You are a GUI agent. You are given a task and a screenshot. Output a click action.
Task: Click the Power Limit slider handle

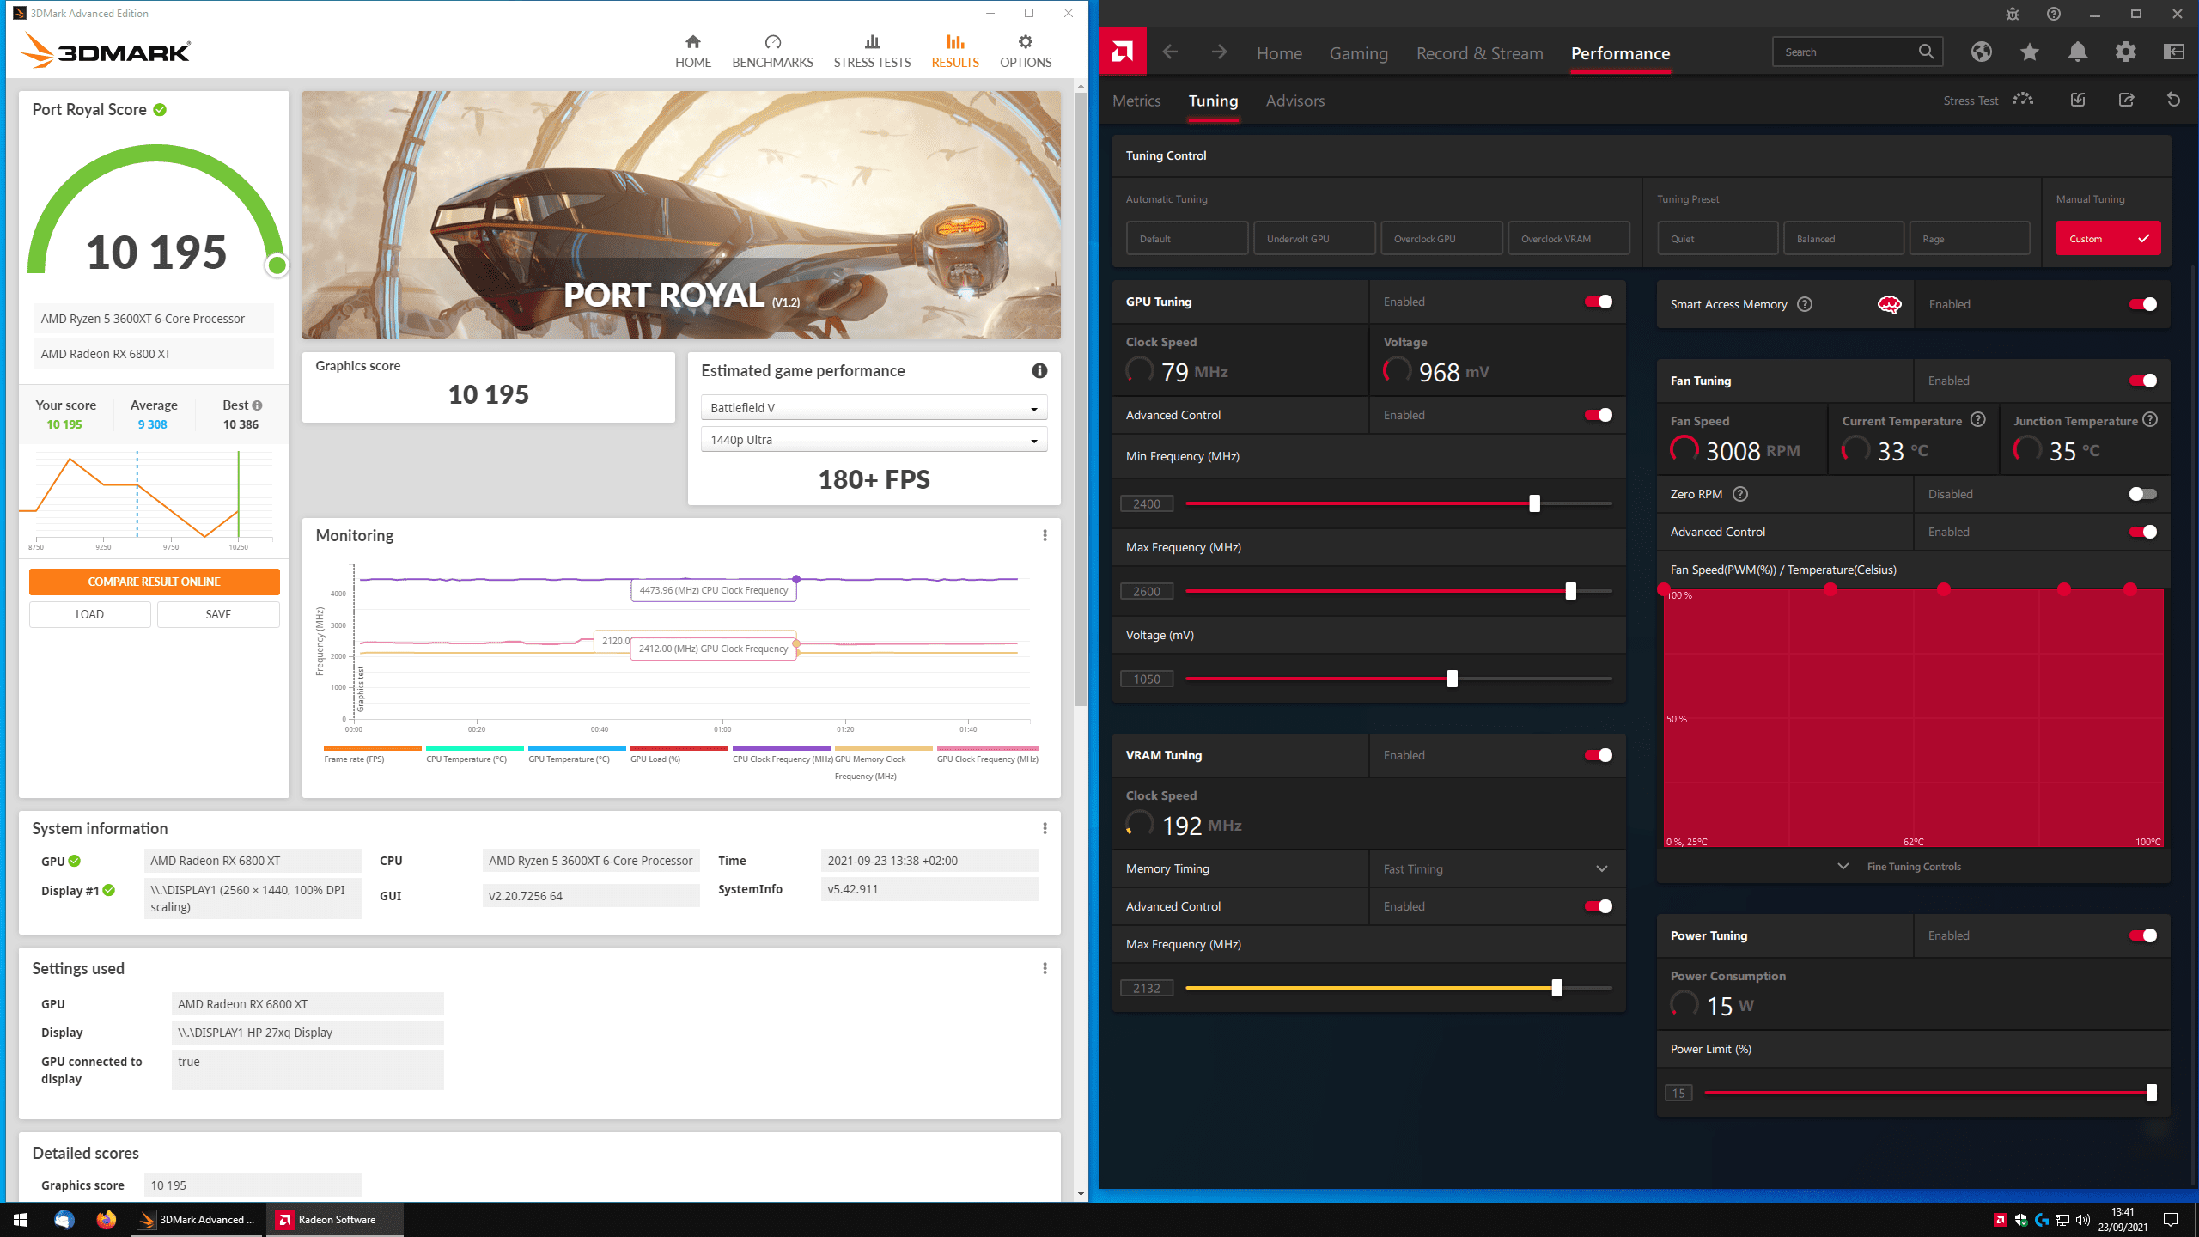[x=2151, y=1093]
